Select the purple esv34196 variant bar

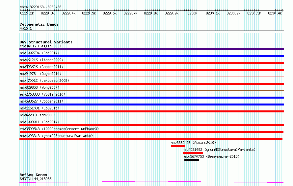point(151,49)
